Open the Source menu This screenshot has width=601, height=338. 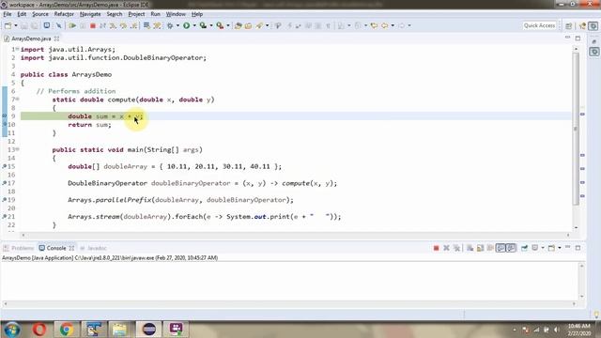(x=40, y=14)
